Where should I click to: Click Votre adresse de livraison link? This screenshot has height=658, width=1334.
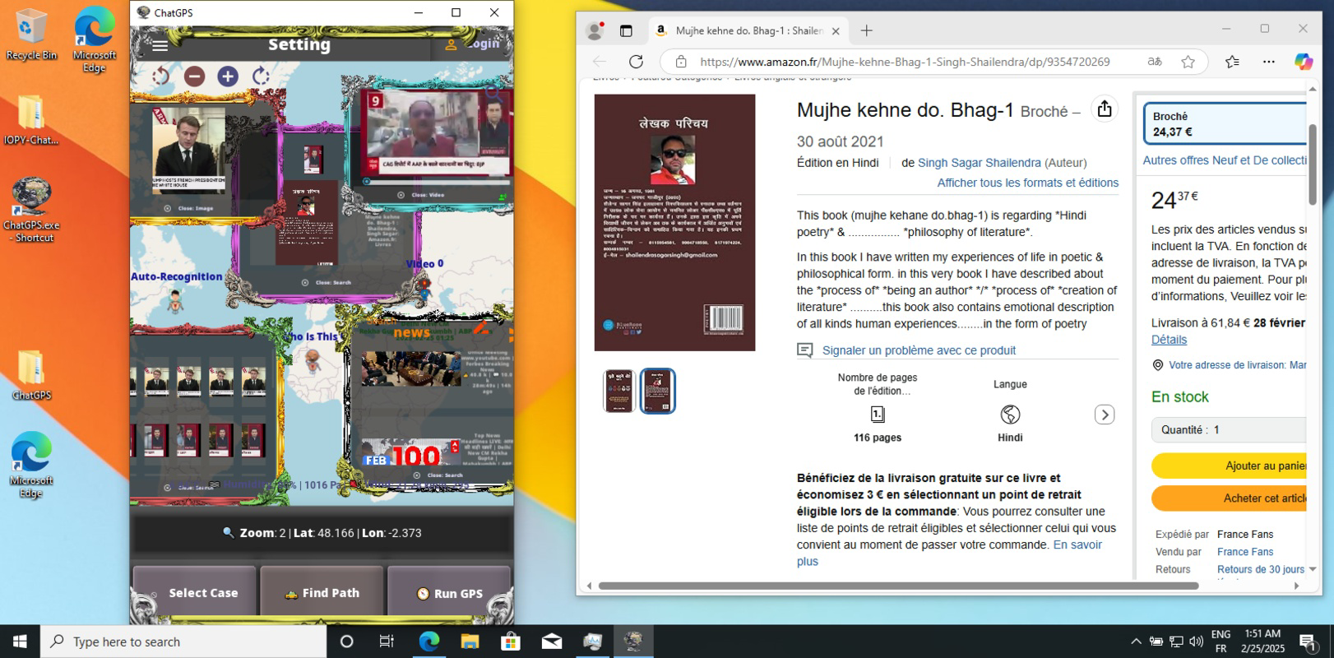(1237, 365)
